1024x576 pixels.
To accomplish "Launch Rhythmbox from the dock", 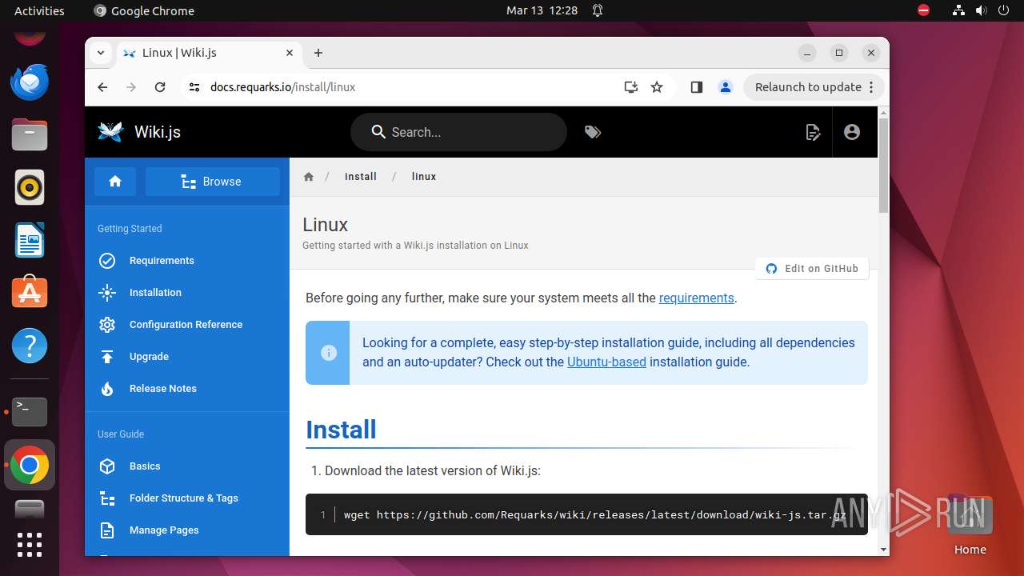I will [x=30, y=187].
